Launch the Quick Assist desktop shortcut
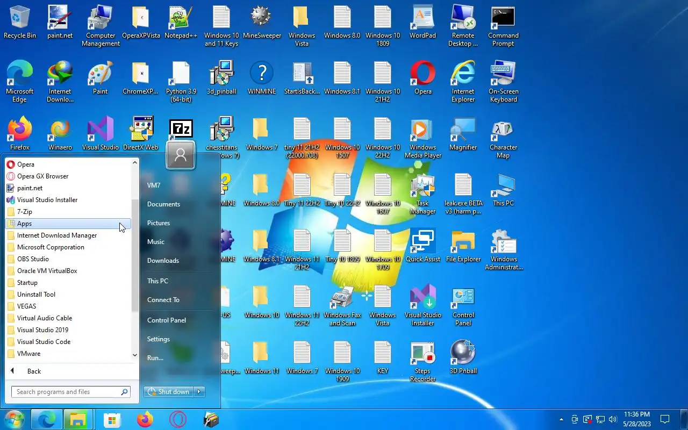Viewport: 688px width, 430px height. pyautogui.click(x=423, y=246)
